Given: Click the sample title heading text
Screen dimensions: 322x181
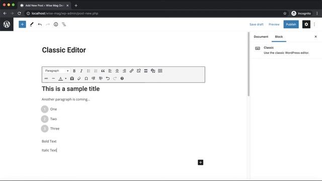Looking at the screenshot, I should 70,88.
